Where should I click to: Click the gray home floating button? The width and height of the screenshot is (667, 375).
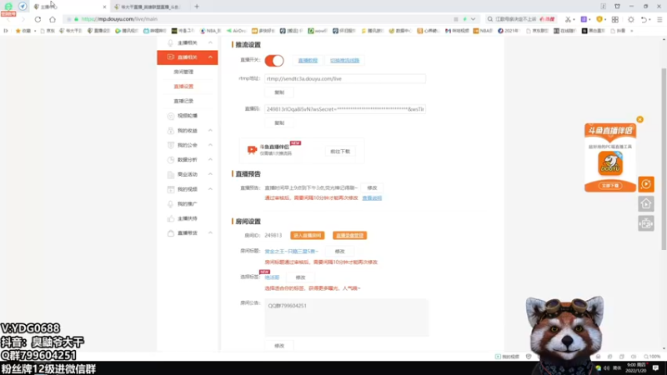tap(646, 204)
